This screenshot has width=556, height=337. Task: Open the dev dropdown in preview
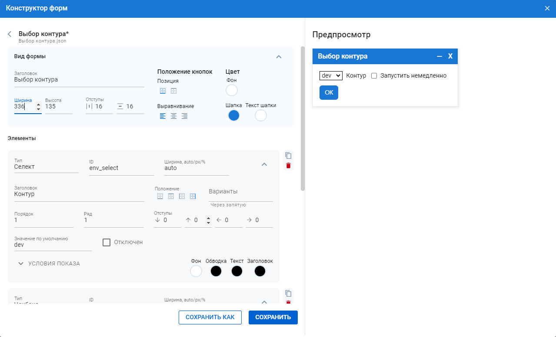point(331,76)
